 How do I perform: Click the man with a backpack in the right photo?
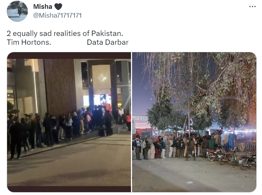[138, 148]
